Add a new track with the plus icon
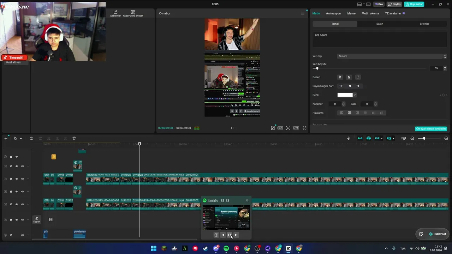The width and height of the screenshot is (452, 254). pos(6,138)
